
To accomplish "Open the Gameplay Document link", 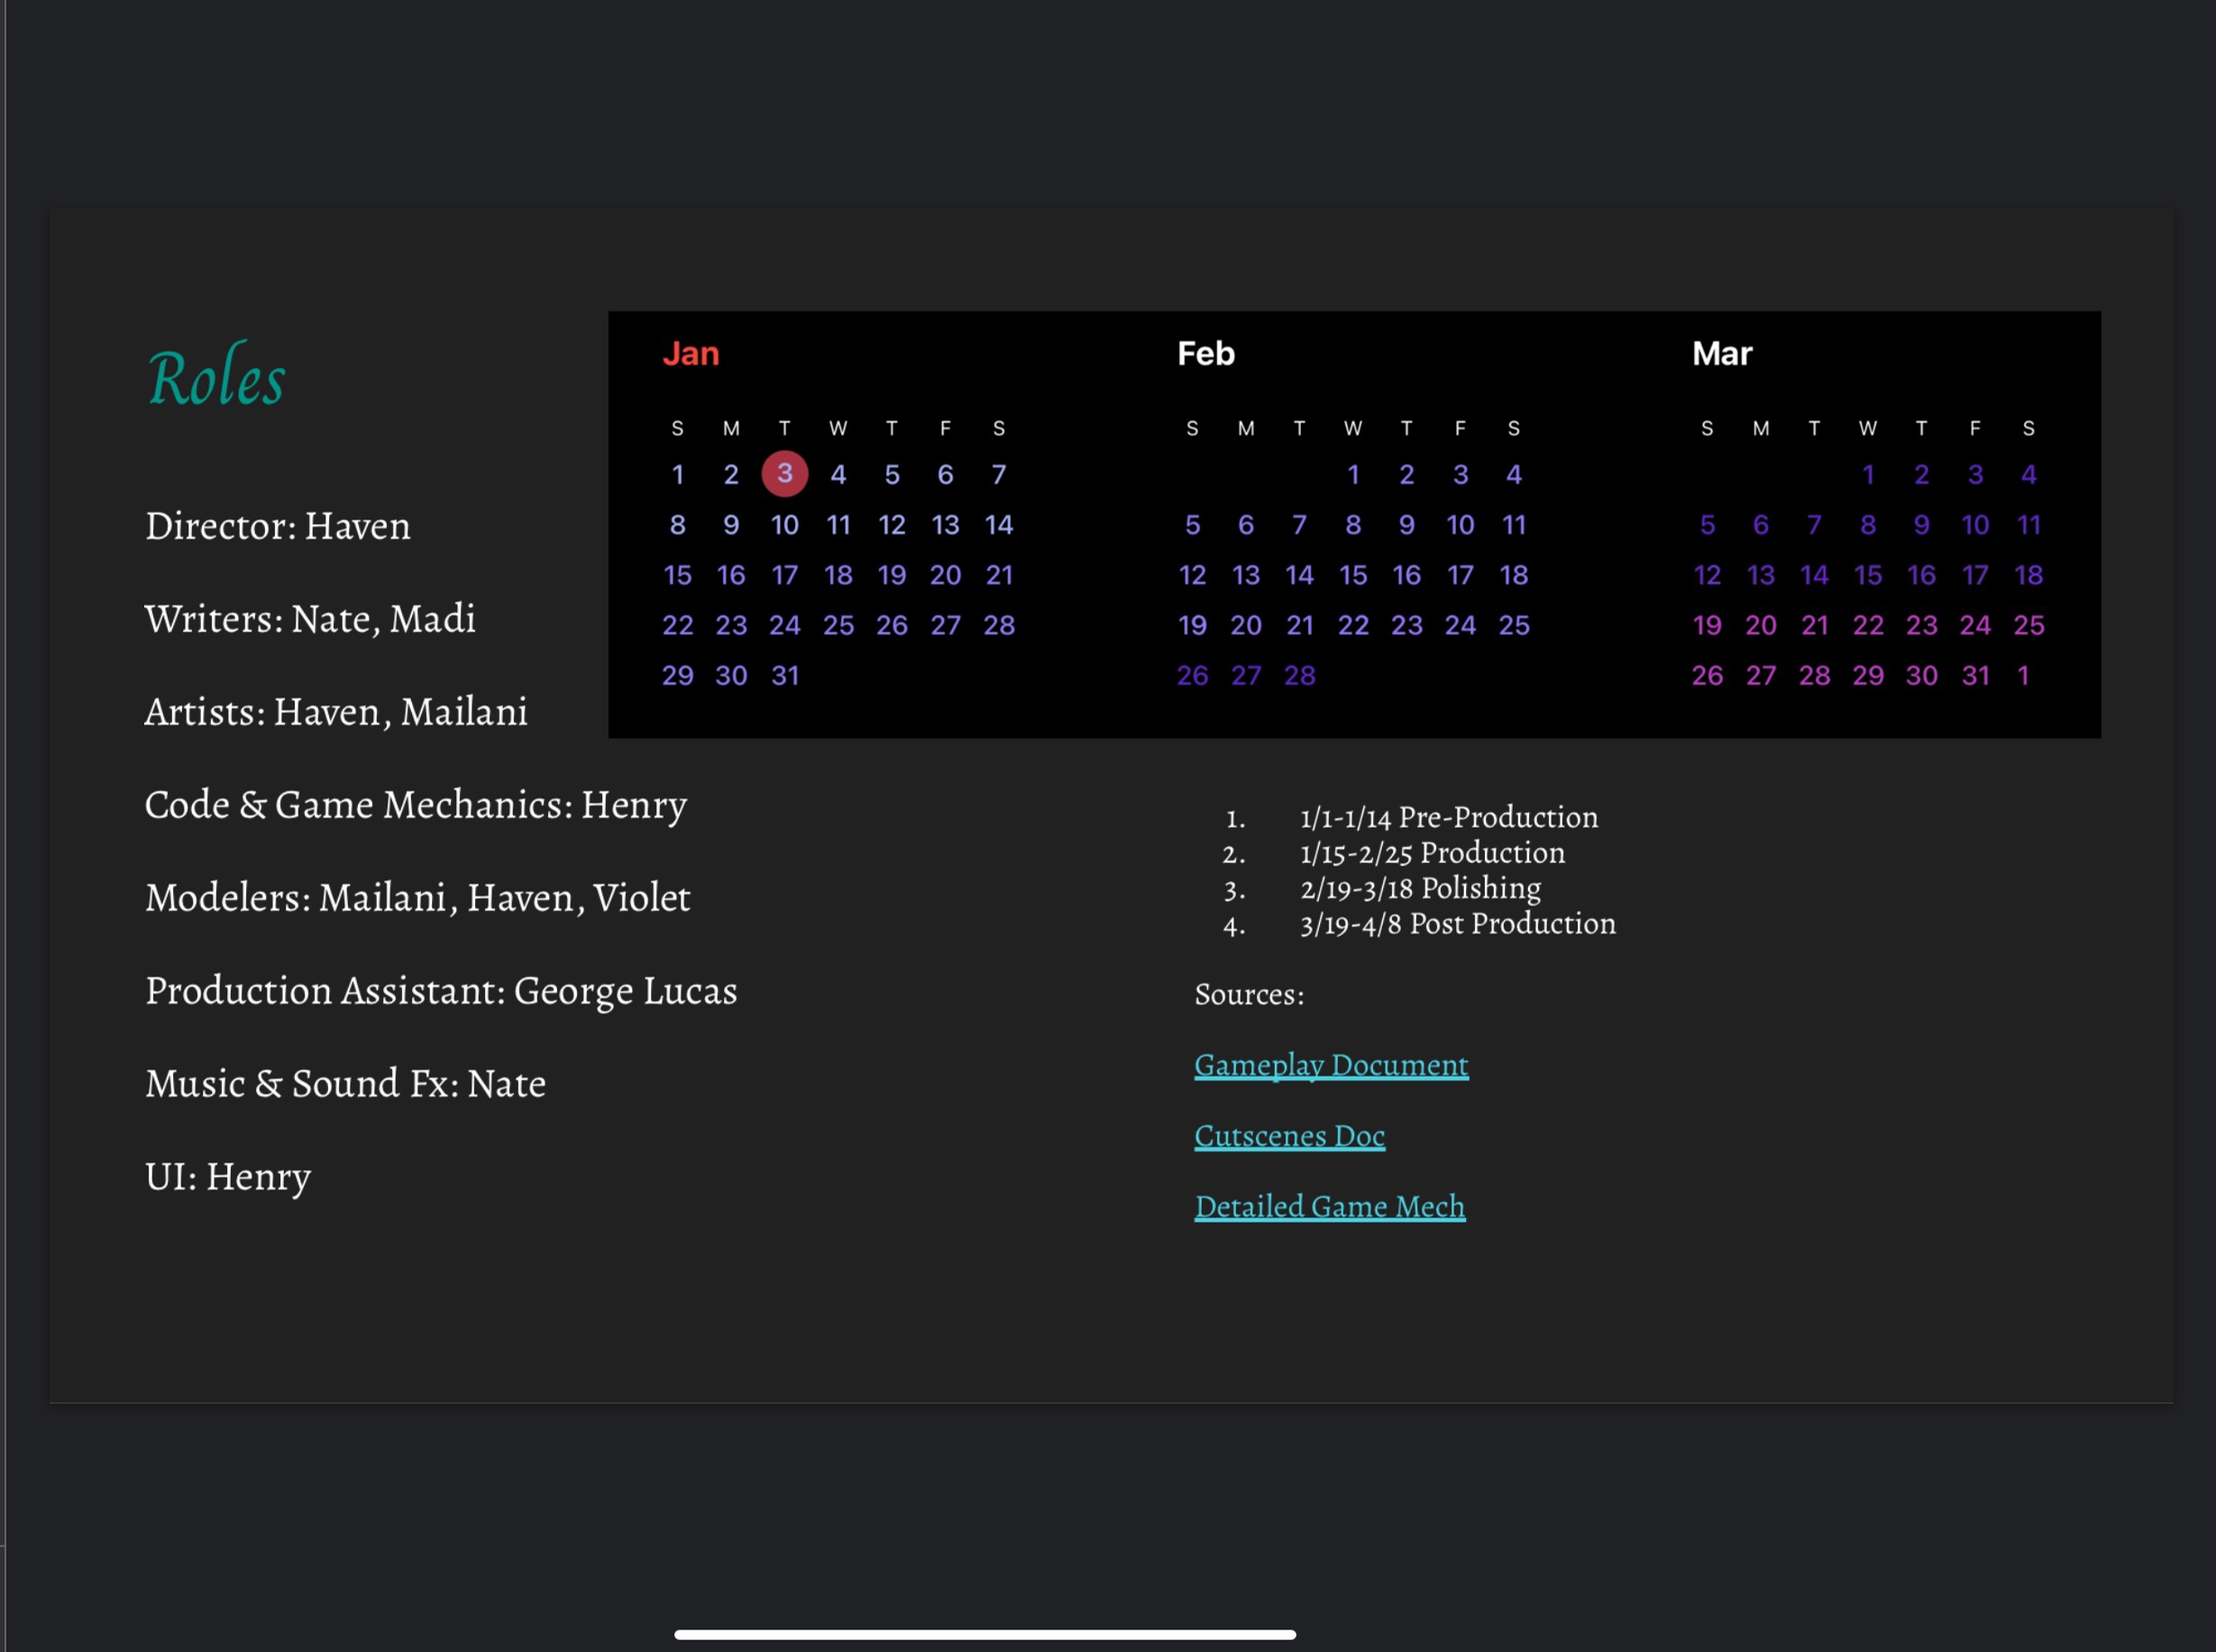I will [x=1331, y=1065].
